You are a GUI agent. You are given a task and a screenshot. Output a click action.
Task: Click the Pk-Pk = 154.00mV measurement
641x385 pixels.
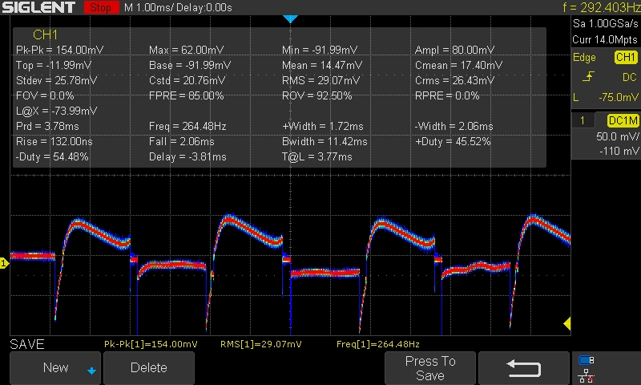pos(59,50)
